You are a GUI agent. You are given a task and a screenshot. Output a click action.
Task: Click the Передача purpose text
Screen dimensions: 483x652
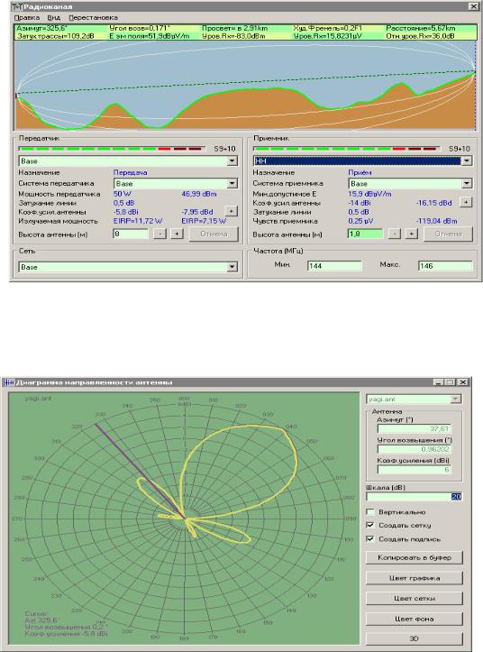pos(130,172)
